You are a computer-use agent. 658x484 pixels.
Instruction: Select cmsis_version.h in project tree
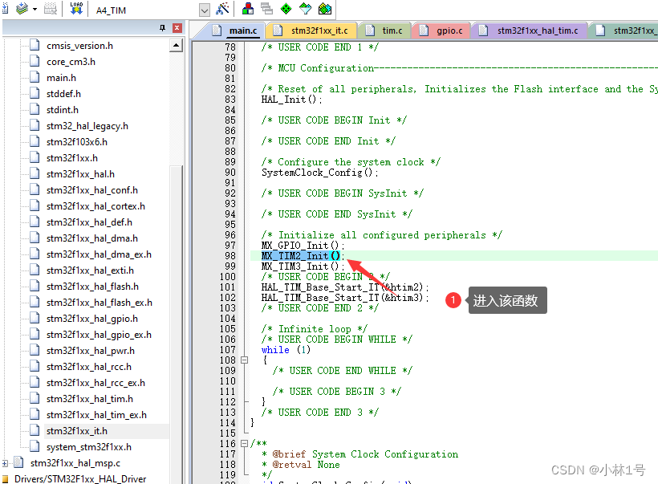pos(79,46)
